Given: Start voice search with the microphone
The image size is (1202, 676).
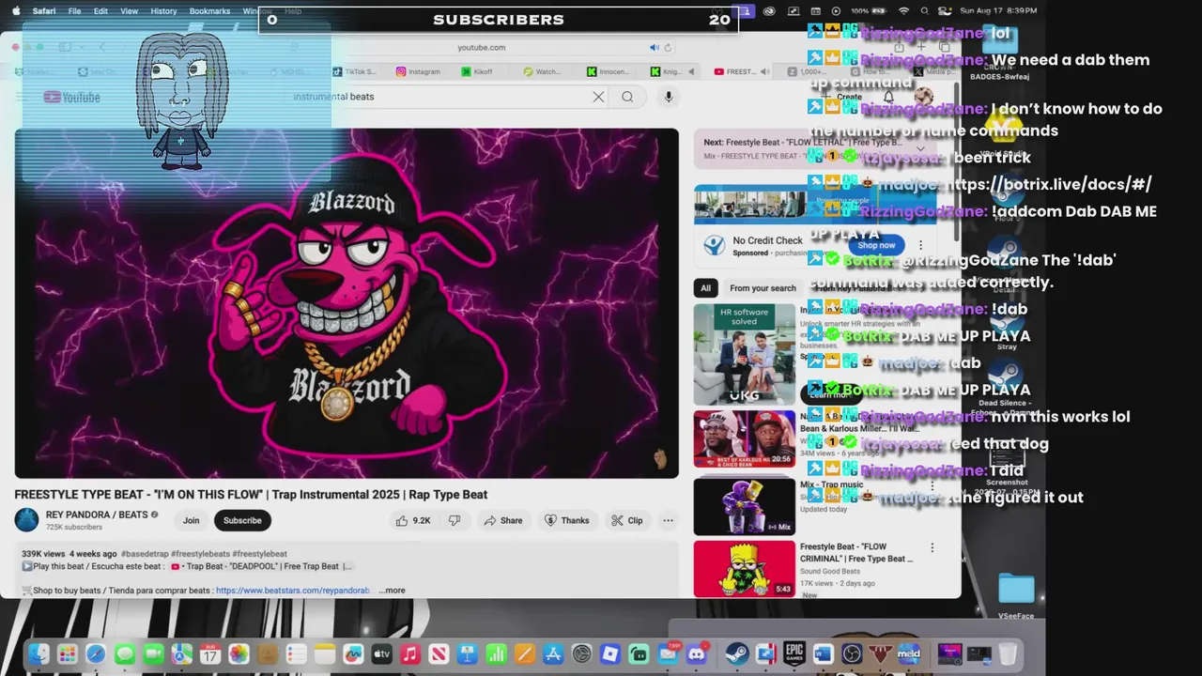Looking at the screenshot, I should pos(669,97).
